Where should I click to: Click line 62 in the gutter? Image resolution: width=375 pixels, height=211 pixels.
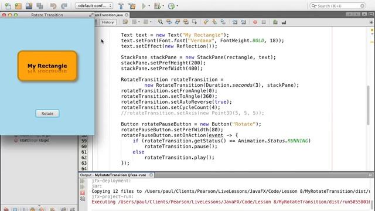[84, 158]
